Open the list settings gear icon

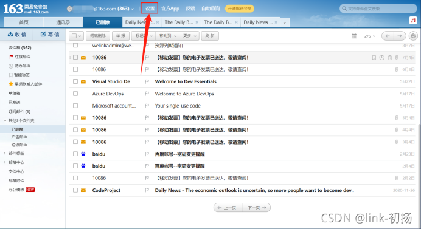point(413,36)
